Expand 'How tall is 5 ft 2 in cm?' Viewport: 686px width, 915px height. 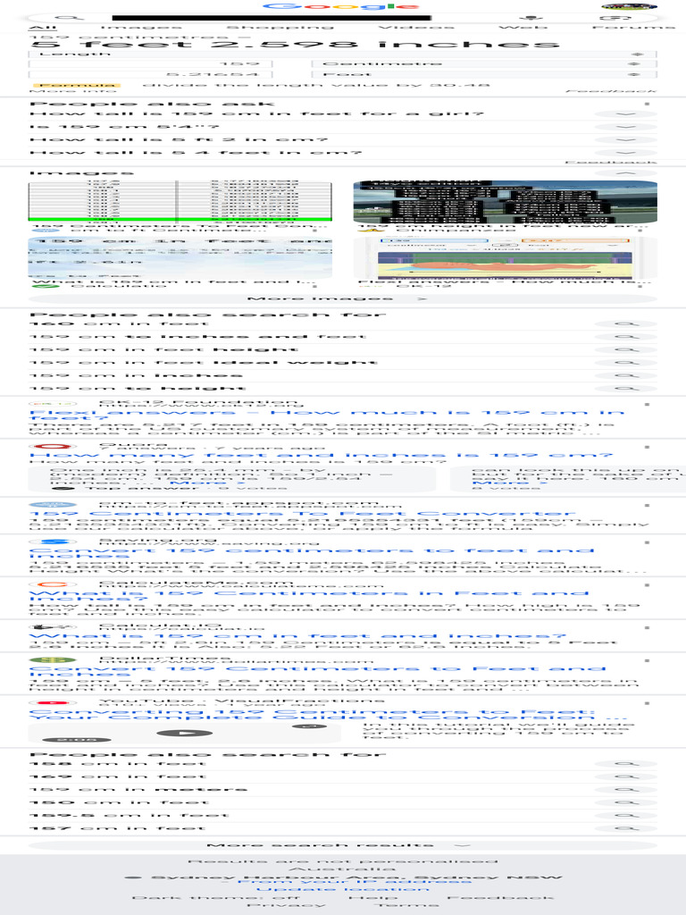pyautogui.click(x=342, y=140)
